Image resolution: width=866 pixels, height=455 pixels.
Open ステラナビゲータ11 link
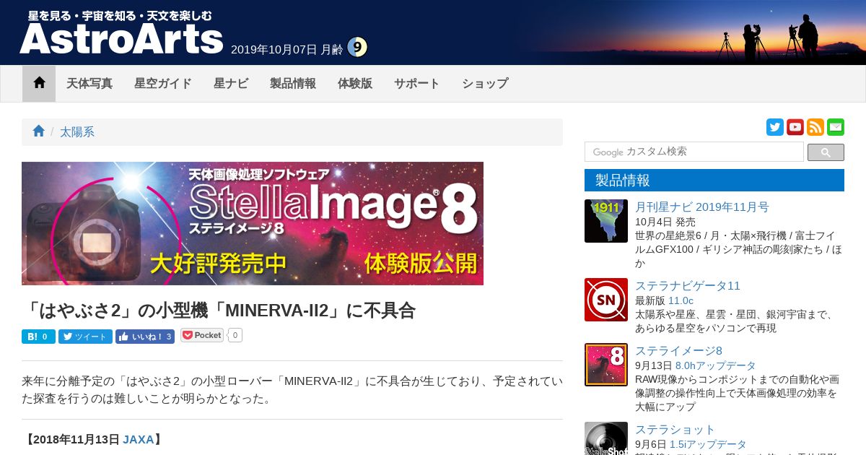(688, 286)
